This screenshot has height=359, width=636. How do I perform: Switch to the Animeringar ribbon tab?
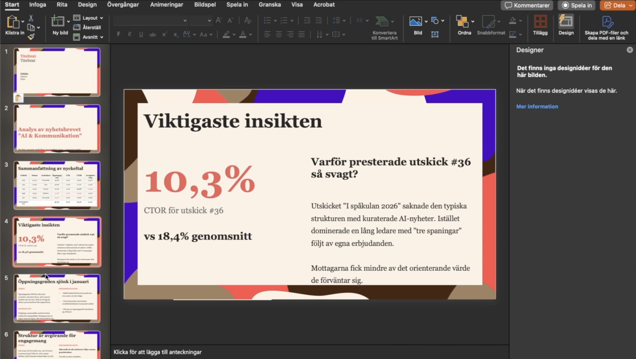[x=166, y=4]
